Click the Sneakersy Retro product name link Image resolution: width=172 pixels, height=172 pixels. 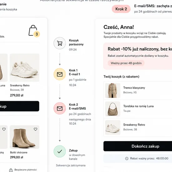coord(20,85)
